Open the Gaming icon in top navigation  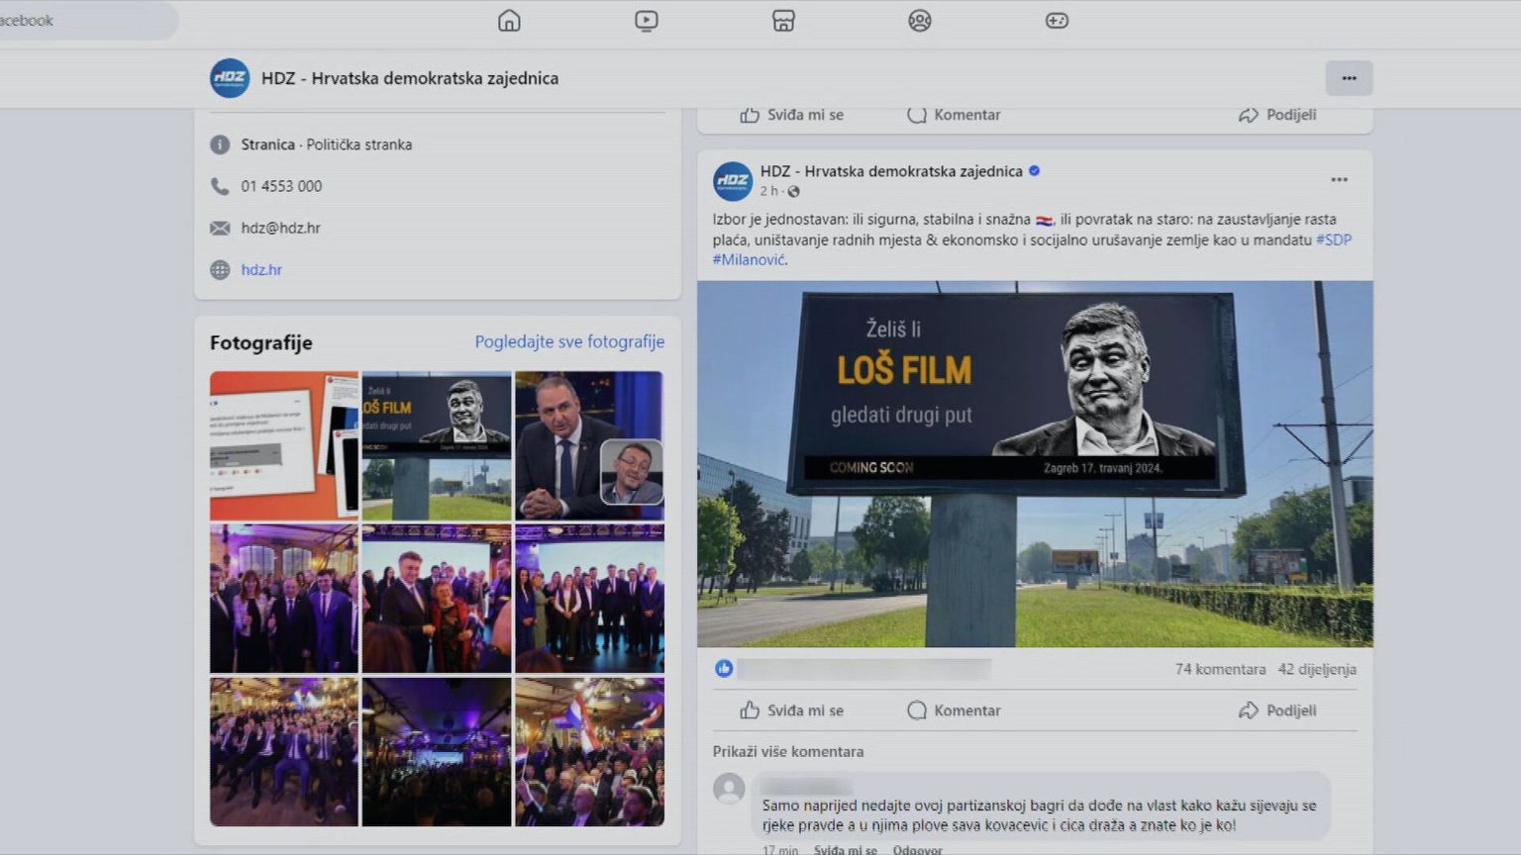coord(1057,21)
